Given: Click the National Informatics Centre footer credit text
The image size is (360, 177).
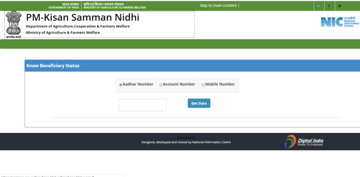Looking at the screenshot, I should click(211, 142).
